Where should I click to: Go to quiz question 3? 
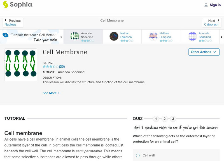click(173, 119)
